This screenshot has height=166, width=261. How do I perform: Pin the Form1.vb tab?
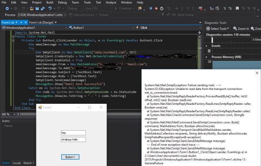(x=21, y=22)
